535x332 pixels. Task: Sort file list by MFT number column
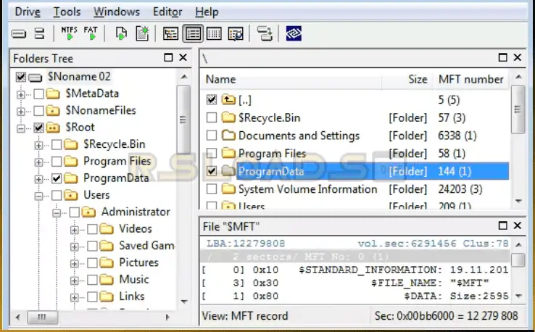tap(470, 79)
